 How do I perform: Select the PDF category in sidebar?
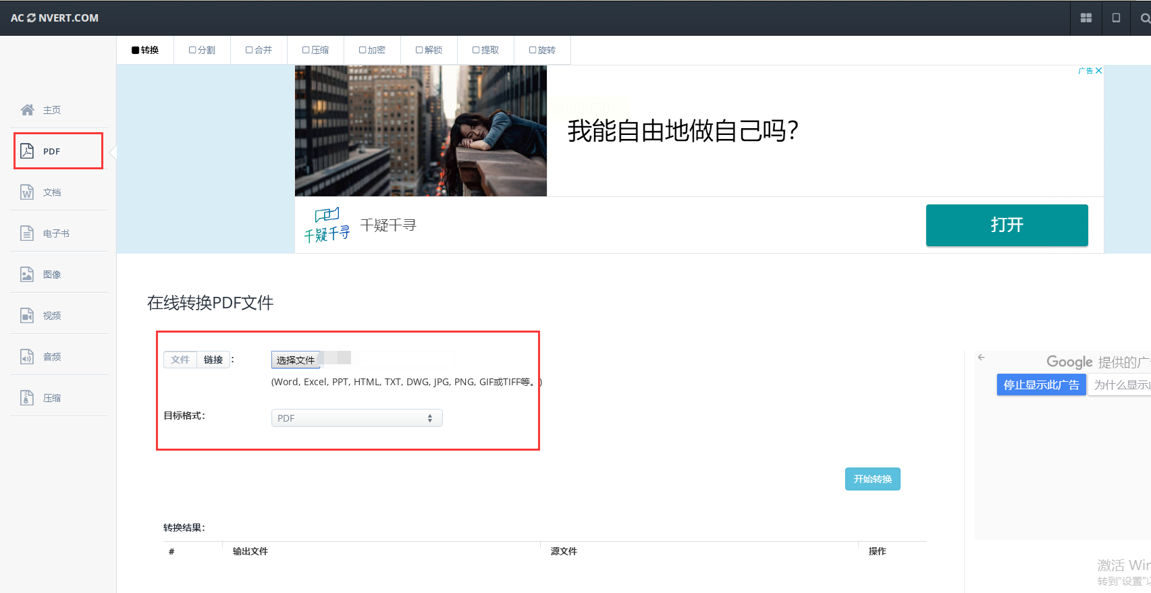[58, 151]
